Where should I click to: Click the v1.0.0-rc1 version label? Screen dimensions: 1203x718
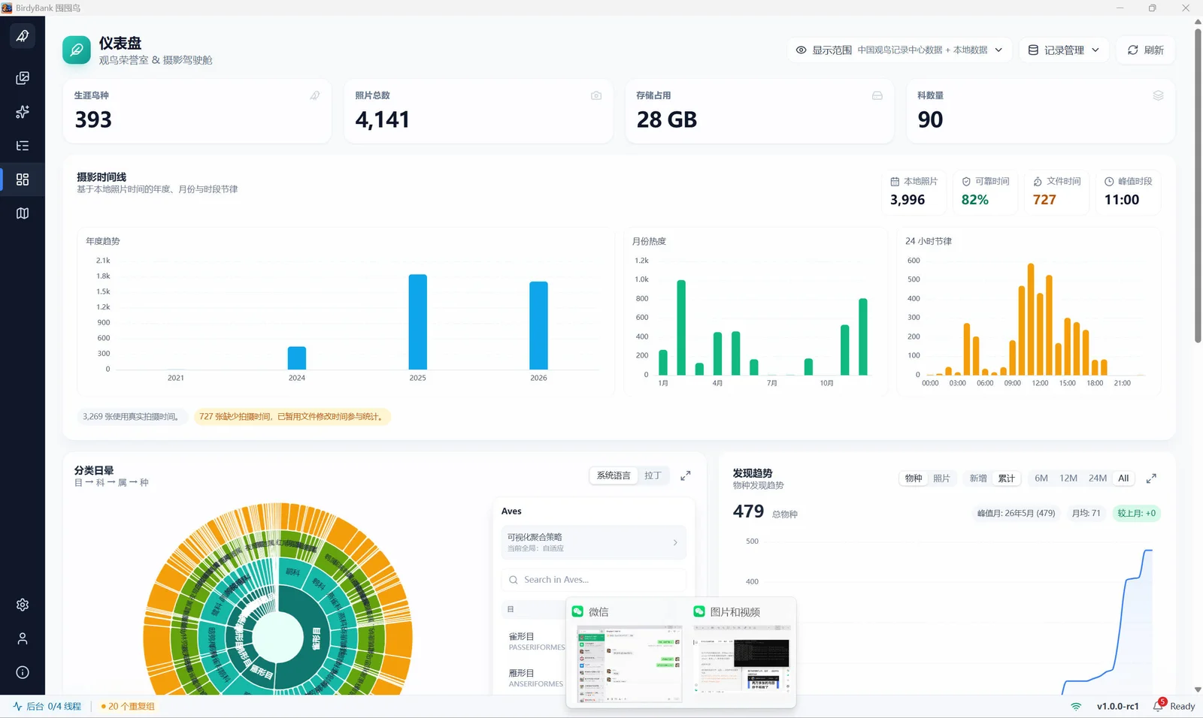point(1117,706)
